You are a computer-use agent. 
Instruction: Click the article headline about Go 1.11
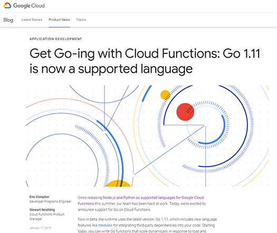145,61
